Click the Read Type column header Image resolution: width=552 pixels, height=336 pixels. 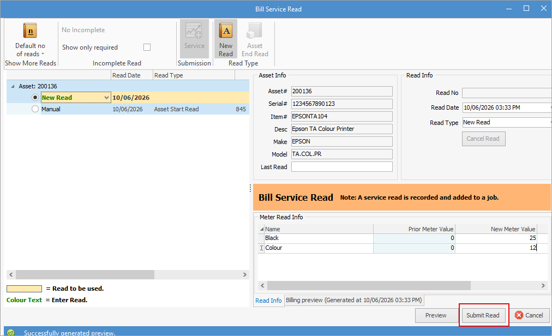194,75
